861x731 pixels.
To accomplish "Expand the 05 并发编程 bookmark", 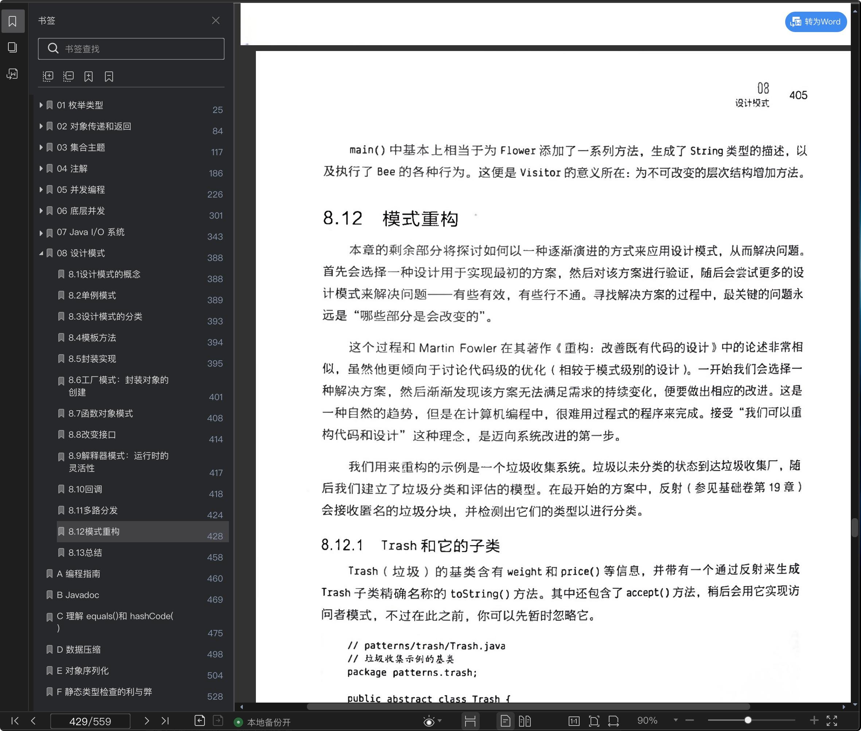I will [x=40, y=190].
